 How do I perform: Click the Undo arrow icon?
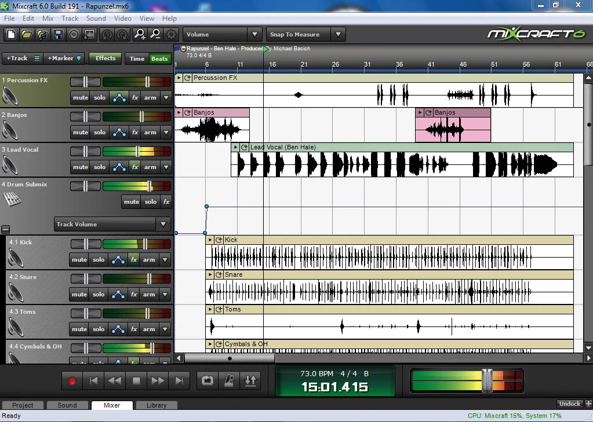tap(107, 34)
